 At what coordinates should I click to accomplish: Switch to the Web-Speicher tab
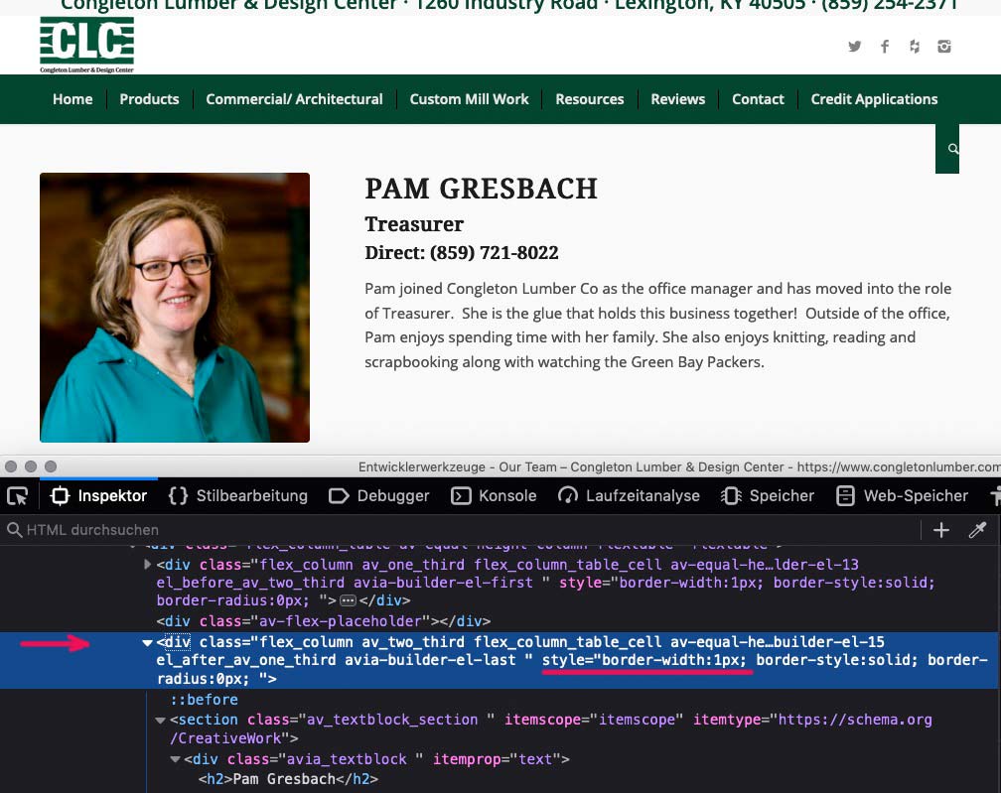[x=902, y=495]
